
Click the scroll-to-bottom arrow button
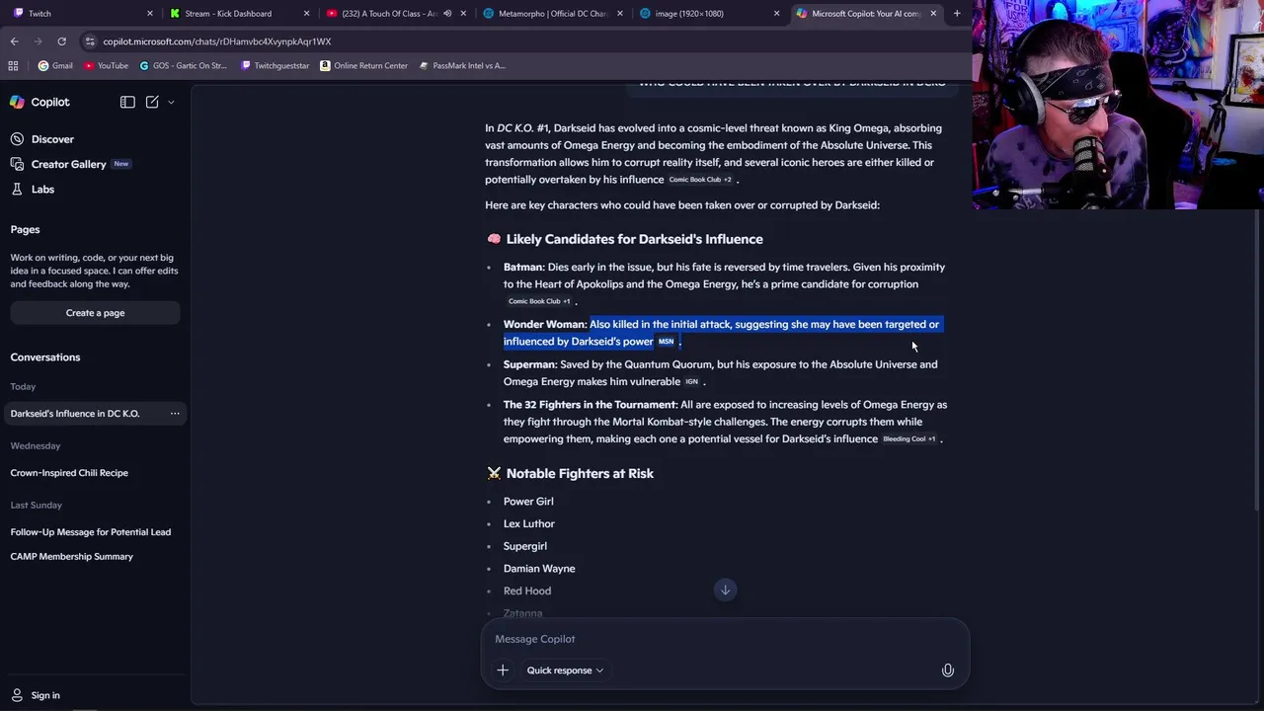coord(725,590)
